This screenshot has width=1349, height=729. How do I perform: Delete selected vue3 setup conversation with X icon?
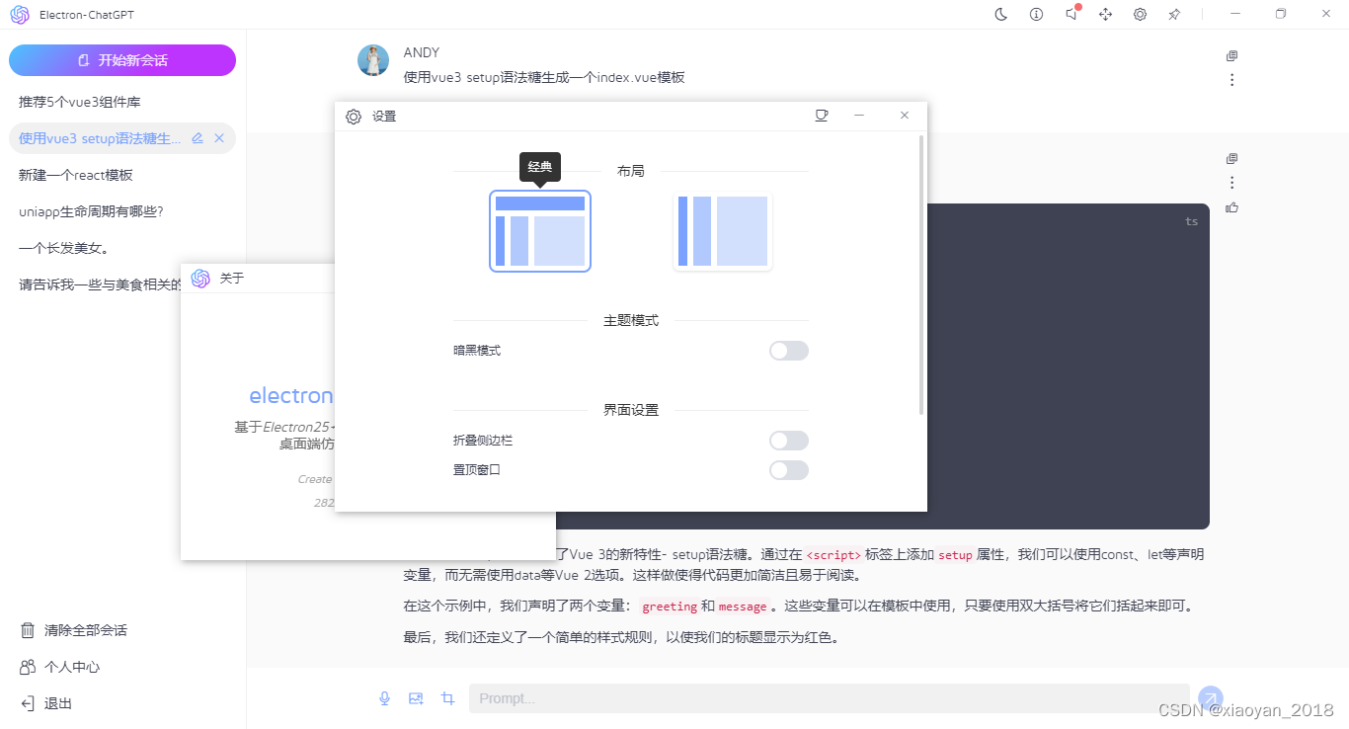(x=219, y=138)
